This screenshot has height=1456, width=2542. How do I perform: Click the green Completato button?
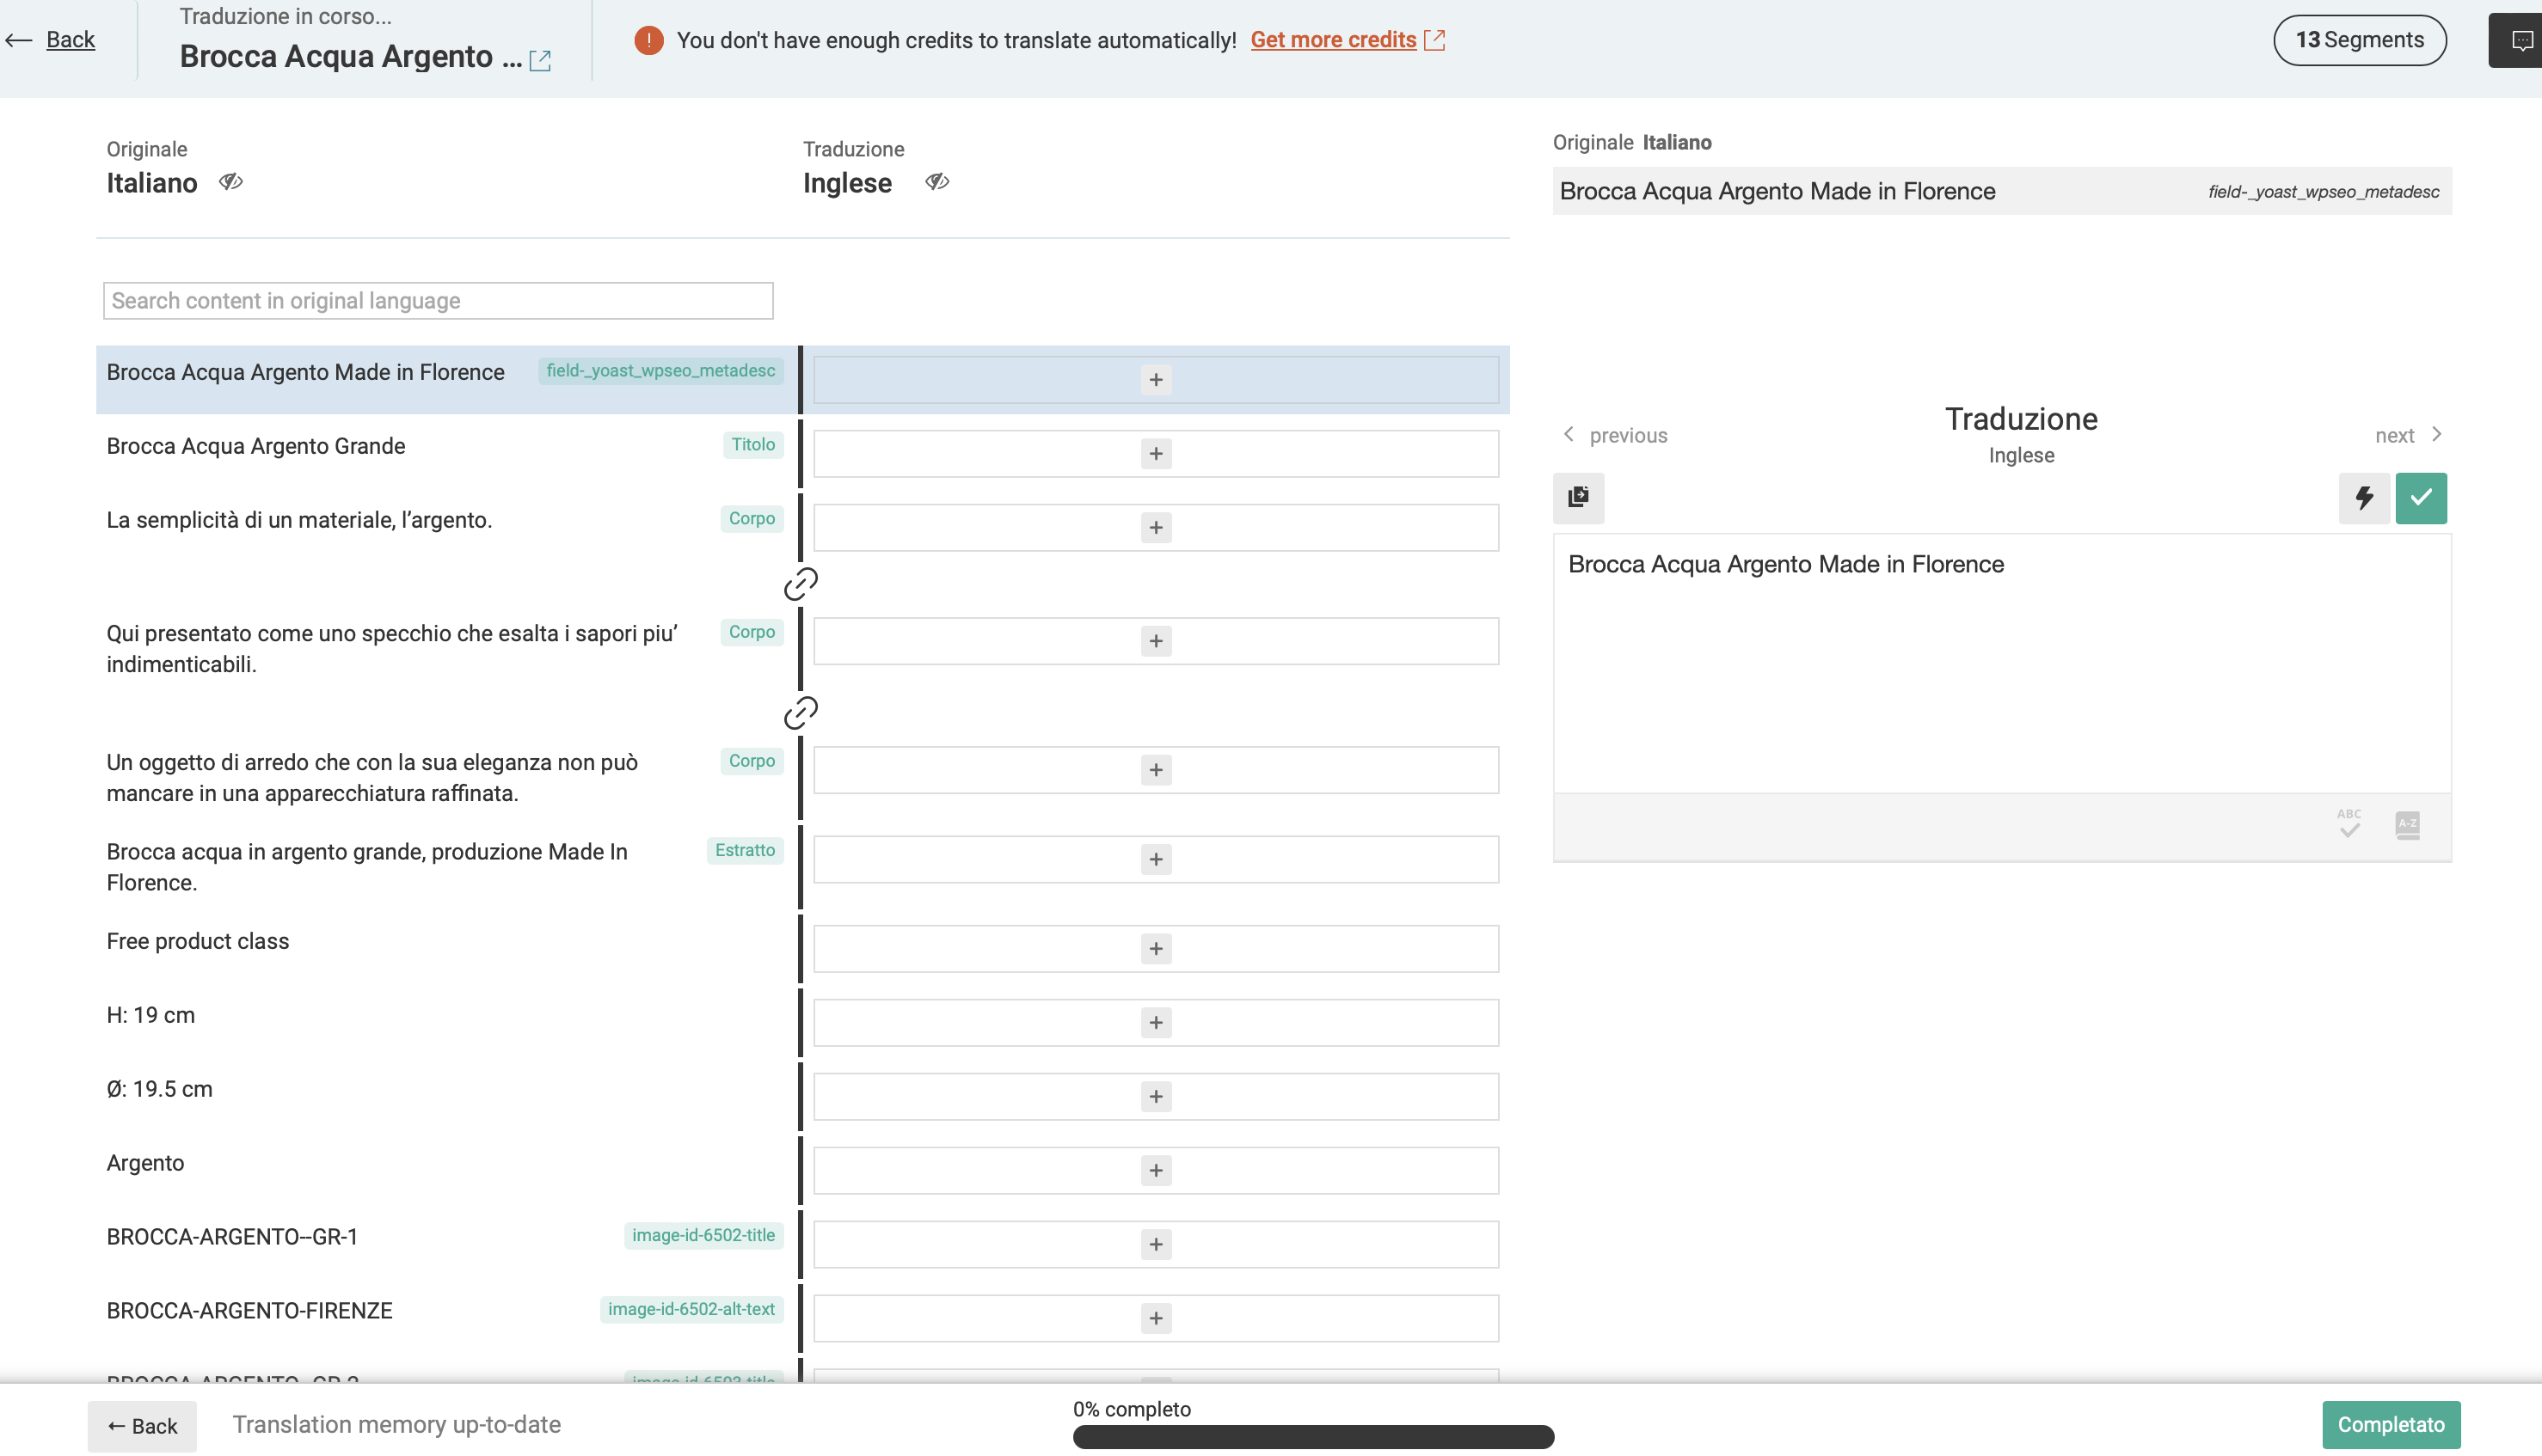click(x=2391, y=1424)
